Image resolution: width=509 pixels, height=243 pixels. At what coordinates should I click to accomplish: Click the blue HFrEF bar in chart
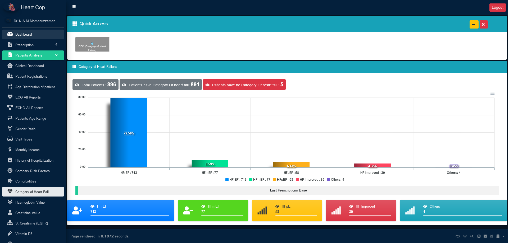coord(129,133)
